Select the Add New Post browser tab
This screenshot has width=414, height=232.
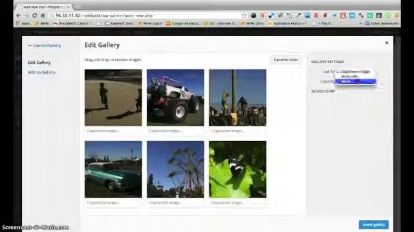pos(44,7)
